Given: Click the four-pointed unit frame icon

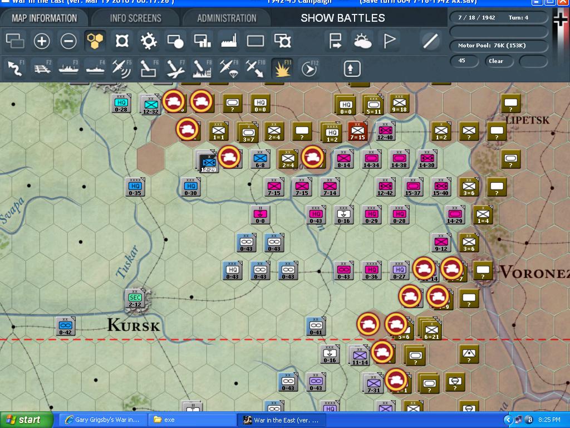Looking at the screenshot, I should 122,41.
